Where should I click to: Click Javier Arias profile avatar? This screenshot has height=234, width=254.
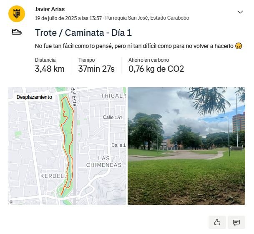coord(17,14)
